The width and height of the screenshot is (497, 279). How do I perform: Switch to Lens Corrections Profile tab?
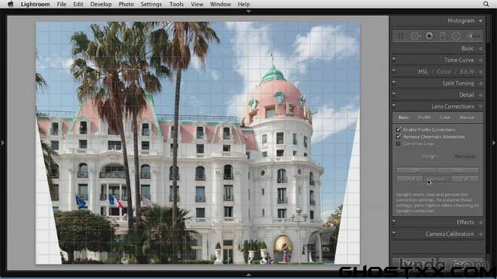tap(424, 117)
